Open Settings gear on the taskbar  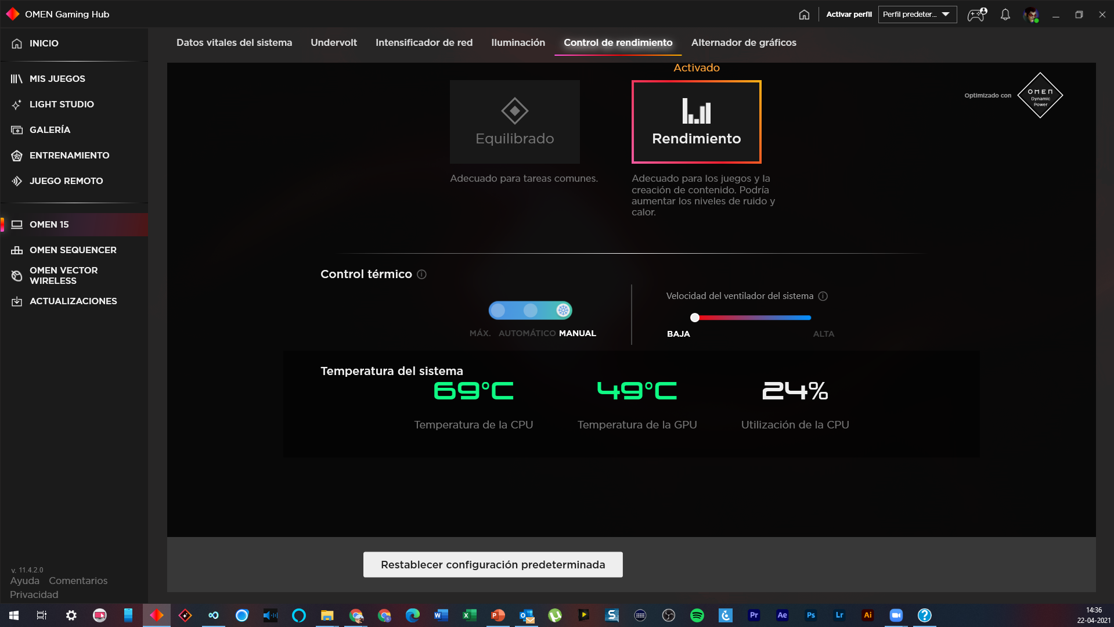click(71, 615)
